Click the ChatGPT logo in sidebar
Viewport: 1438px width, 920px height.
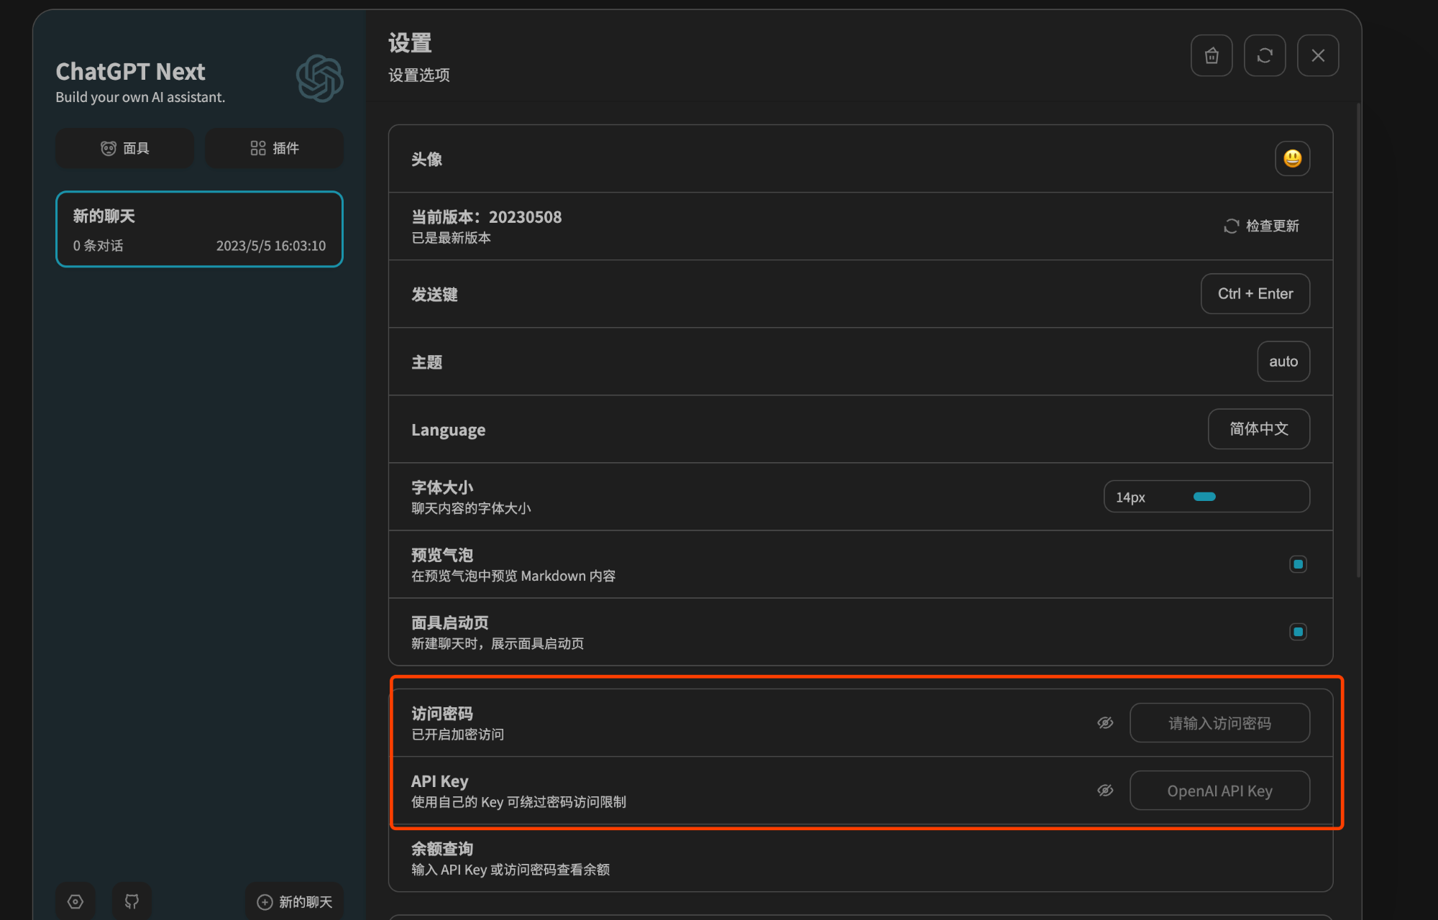point(319,78)
